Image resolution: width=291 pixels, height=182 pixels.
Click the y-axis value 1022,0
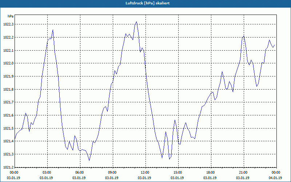pyautogui.click(x=8, y=63)
